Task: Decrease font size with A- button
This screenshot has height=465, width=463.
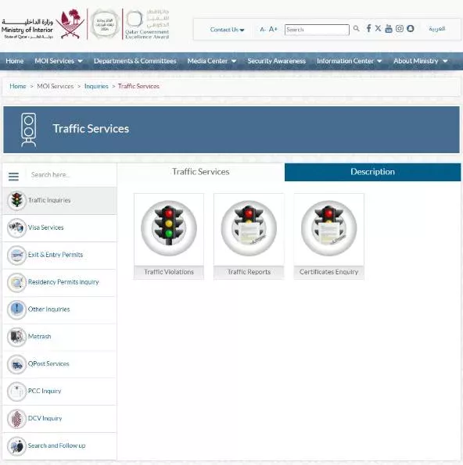Action: point(263,30)
